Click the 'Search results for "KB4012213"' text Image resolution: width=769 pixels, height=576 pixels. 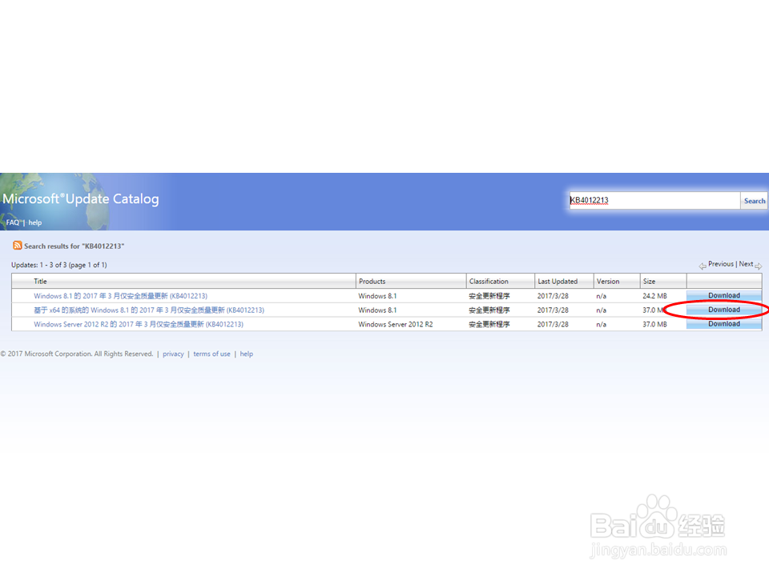point(74,246)
